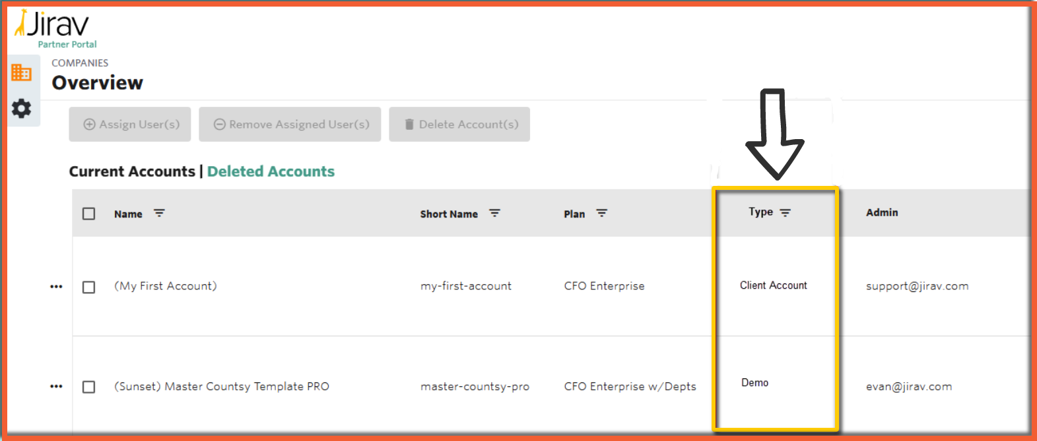1037x441 pixels.
Task: Click the Type column filter icon
Action: (x=785, y=212)
